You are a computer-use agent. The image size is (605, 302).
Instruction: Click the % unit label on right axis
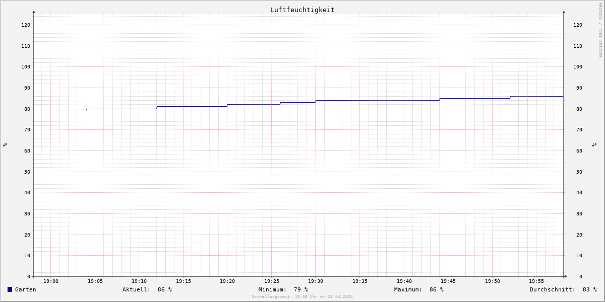[x=594, y=144]
